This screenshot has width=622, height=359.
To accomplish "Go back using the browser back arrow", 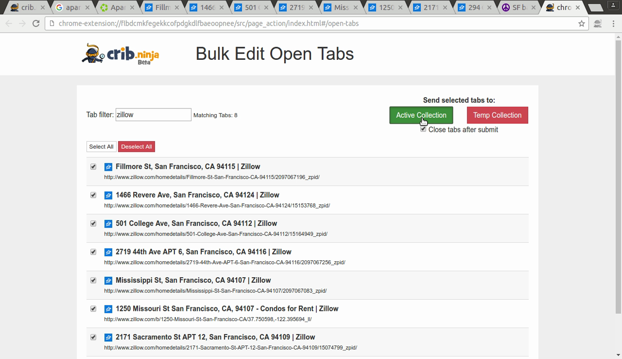I will click(x=9, y=23).
